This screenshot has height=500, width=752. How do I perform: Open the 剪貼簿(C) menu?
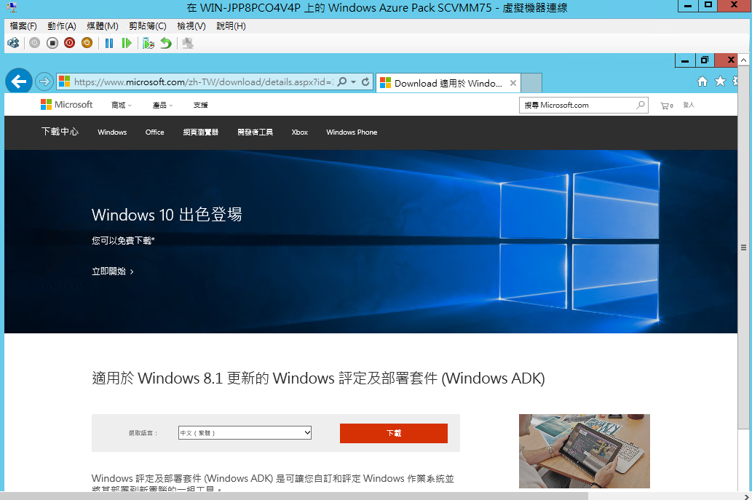pos(148,26)
